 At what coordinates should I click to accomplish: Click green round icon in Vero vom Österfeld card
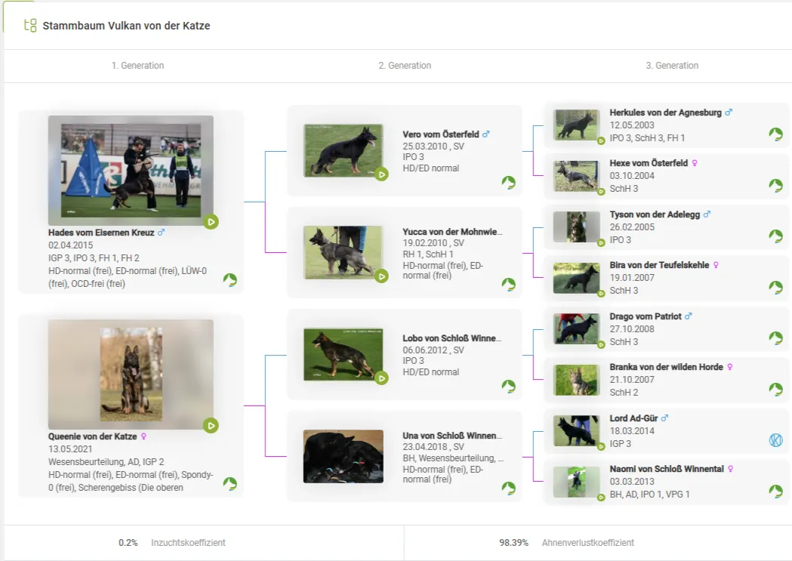[x=509, y=183]
